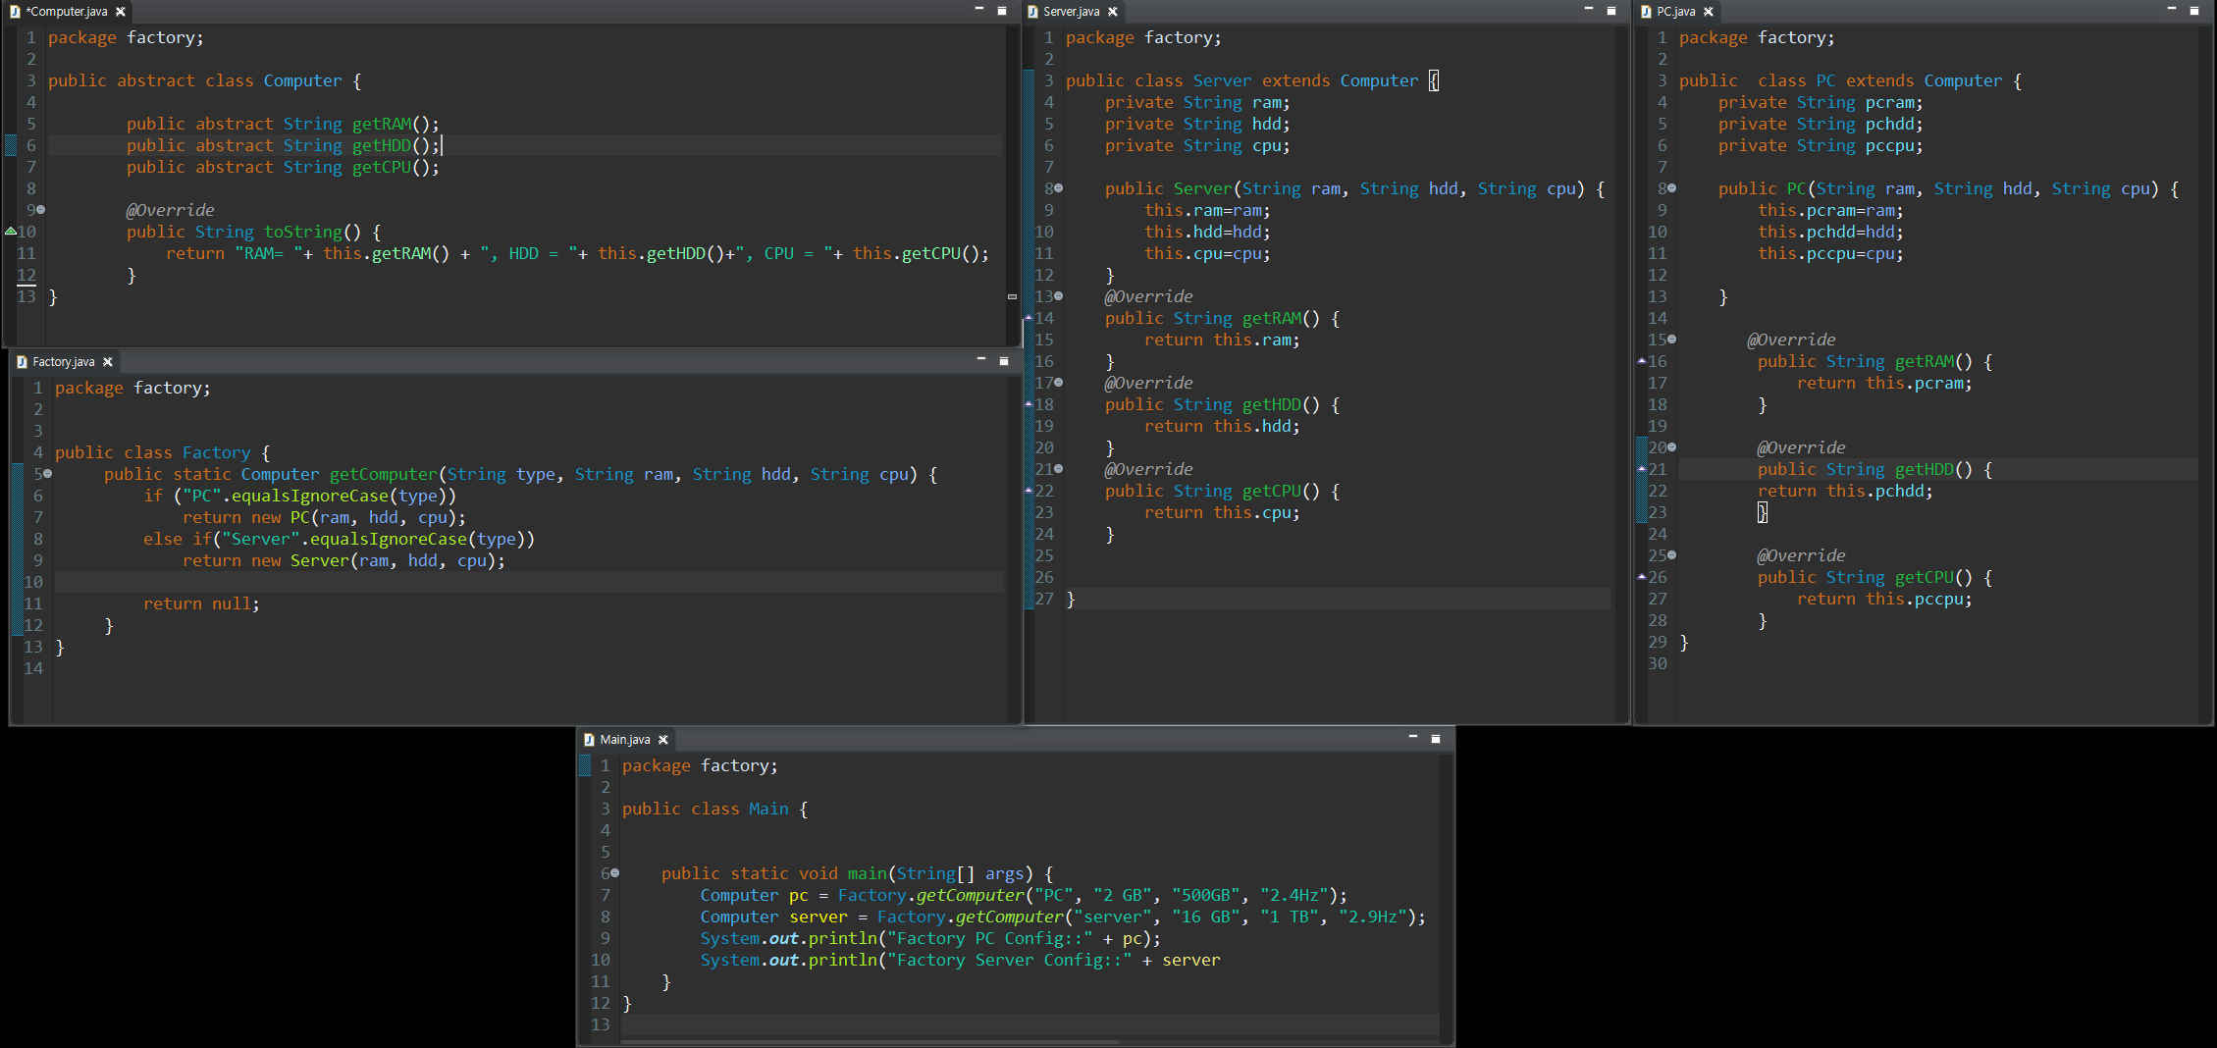
Task: Switch to the Main.java editor tab
Action: pos(625,740)
